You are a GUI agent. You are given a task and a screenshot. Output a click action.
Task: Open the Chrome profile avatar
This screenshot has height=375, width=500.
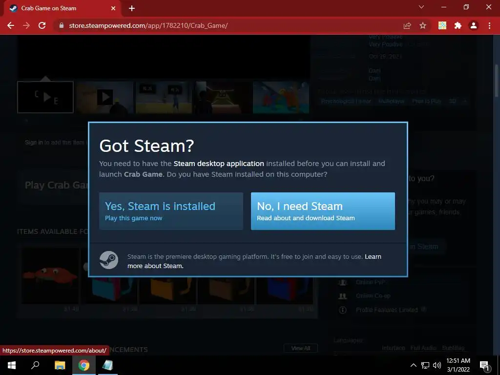tap(474, 25)
